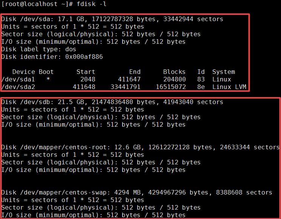Click the blocks value '204800'

(175, 79)
